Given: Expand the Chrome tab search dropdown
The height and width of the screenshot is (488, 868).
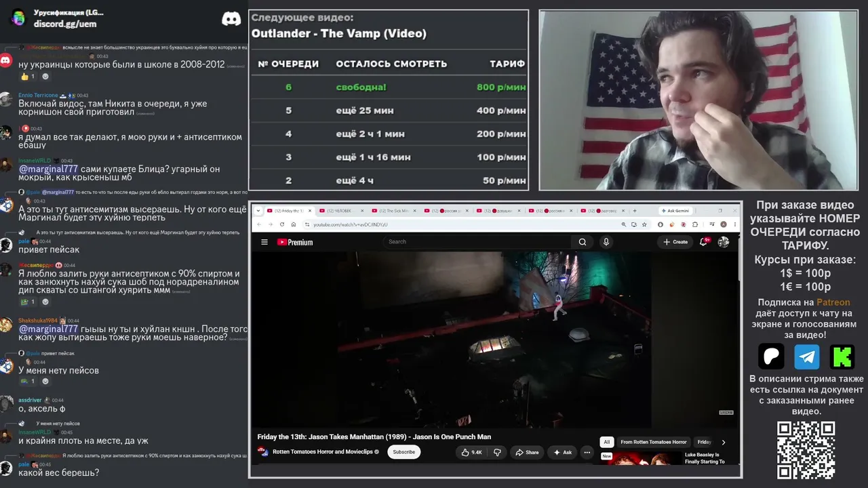Looking at the screenshot, I should 258,211.
